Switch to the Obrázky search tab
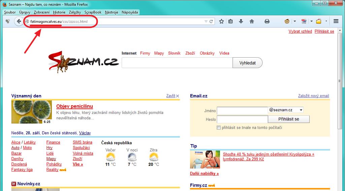 [207, 53]
